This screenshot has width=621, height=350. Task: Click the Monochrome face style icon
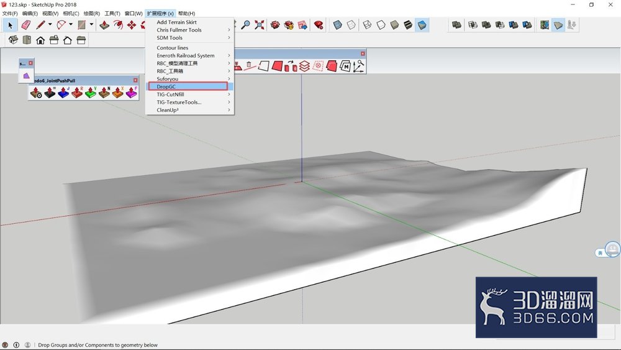click(422, 25)
